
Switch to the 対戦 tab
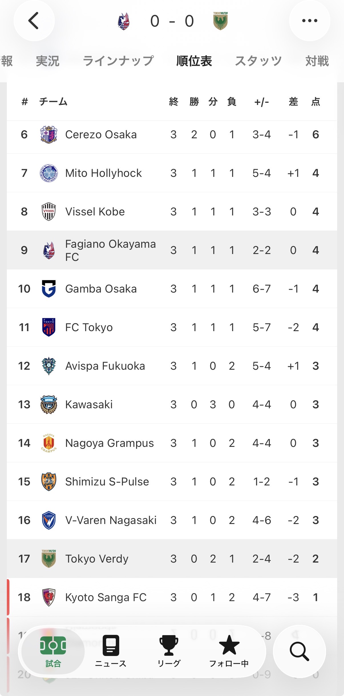(317, 61)
